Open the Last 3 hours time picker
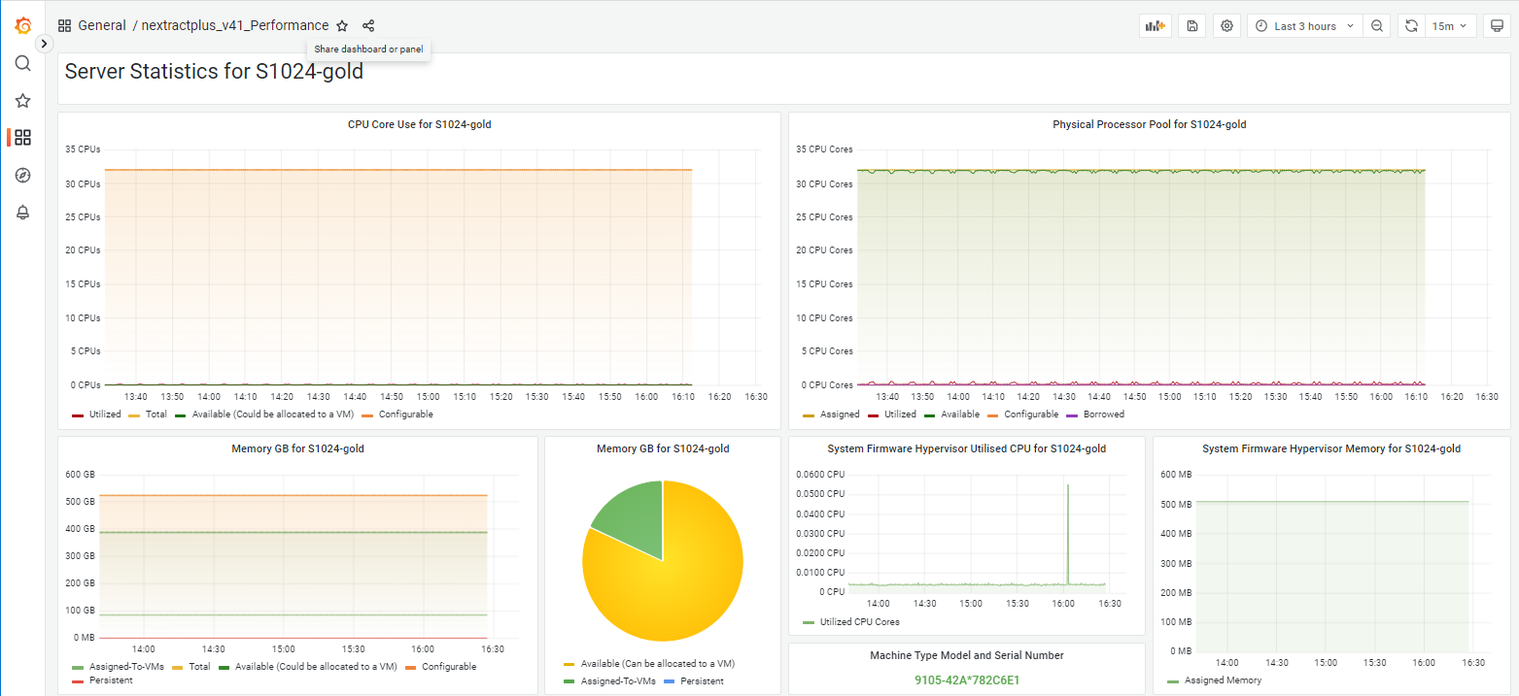This screenshot has width=1519, height=696. [1304, 26]
